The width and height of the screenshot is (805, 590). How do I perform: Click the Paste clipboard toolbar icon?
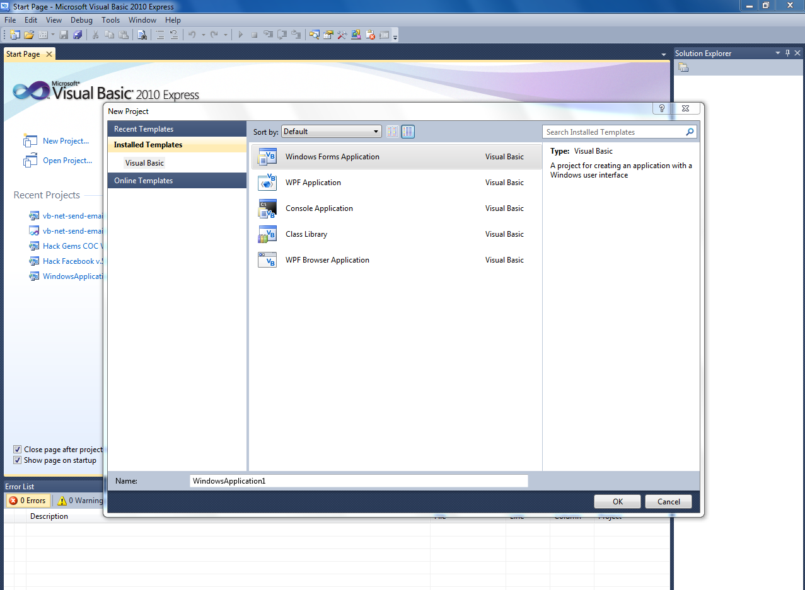coord(124,35)
